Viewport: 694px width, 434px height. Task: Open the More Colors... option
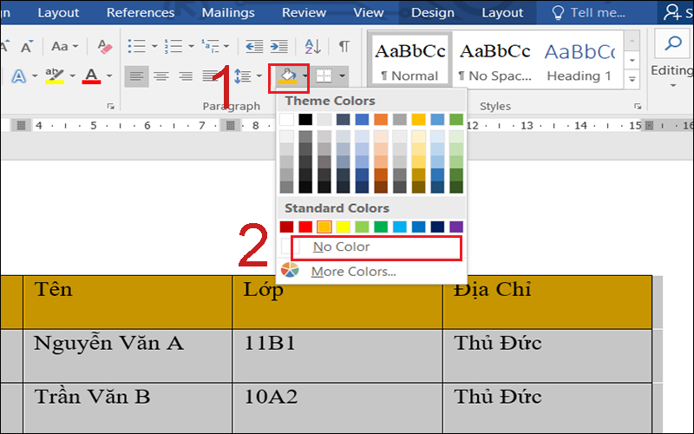click(353, 272)
